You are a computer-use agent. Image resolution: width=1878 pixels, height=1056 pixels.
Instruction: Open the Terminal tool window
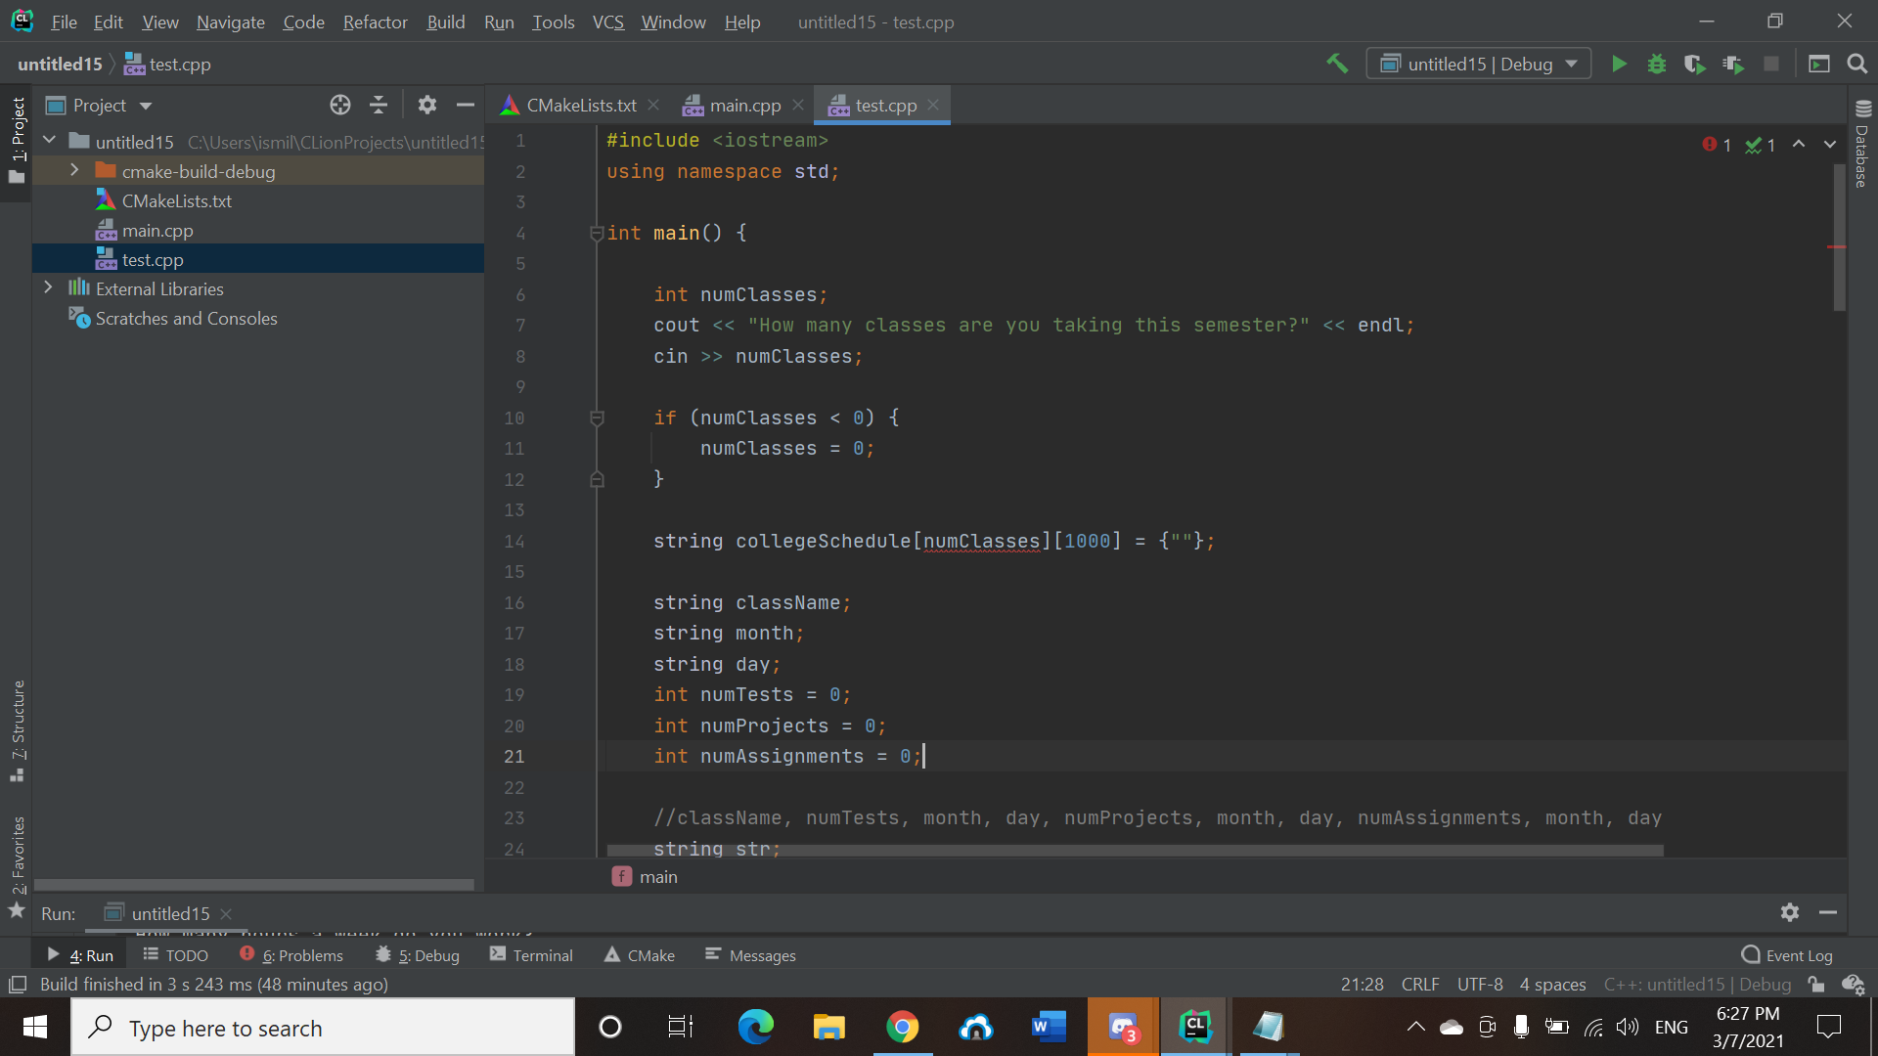532,955
